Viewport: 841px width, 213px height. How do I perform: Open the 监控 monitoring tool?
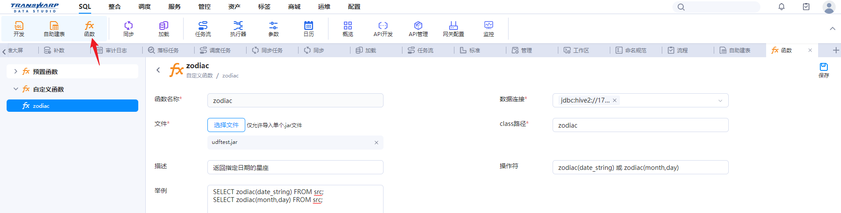[x=489, y=29]
